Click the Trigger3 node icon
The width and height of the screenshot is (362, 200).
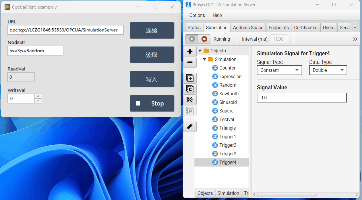pos(215,154)
